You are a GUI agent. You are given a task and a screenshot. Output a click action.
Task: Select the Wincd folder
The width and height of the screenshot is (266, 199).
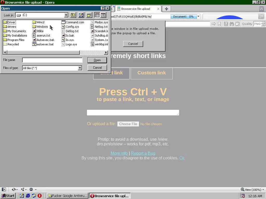38,22
